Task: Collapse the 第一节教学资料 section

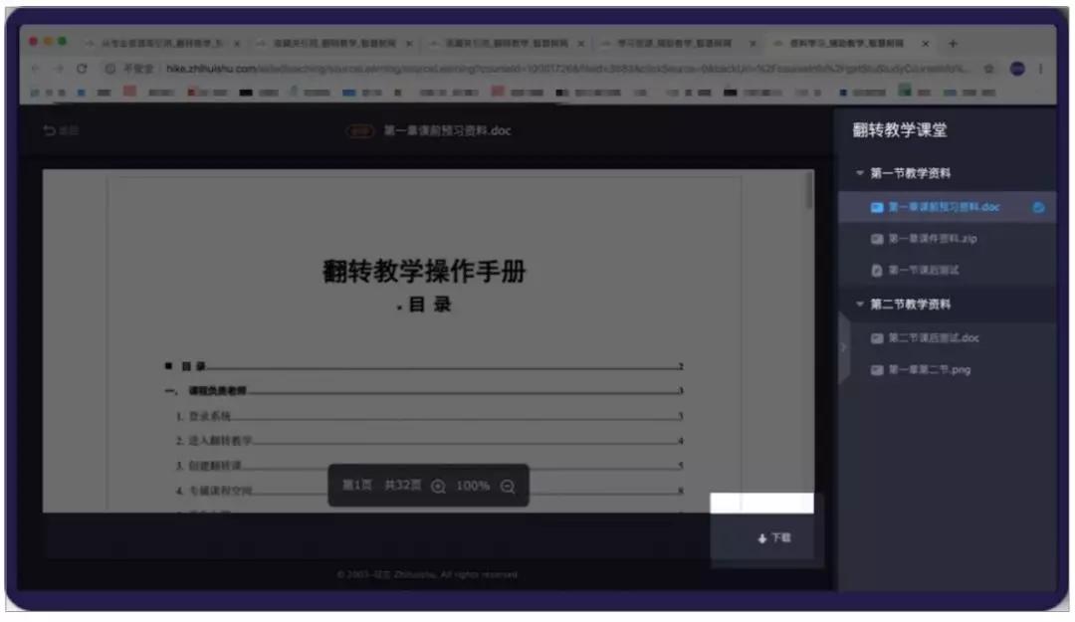Action: (x=858, y=171)
